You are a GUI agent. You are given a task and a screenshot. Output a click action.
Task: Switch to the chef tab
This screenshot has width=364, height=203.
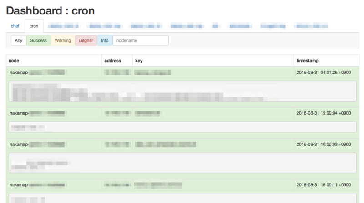coord(15,26)
